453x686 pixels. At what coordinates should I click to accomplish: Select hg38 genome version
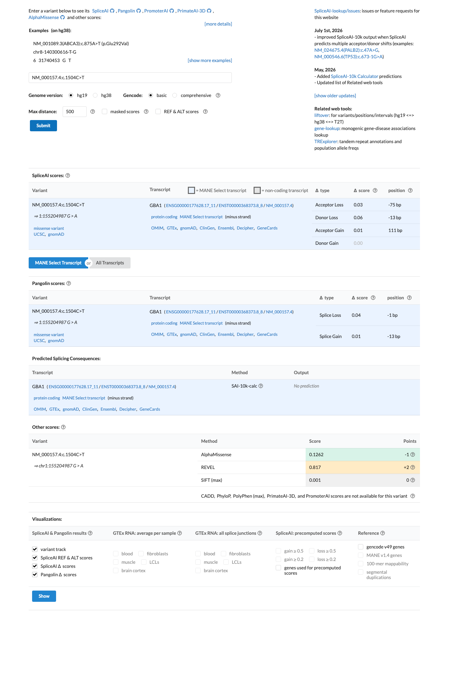coord(95,95)
